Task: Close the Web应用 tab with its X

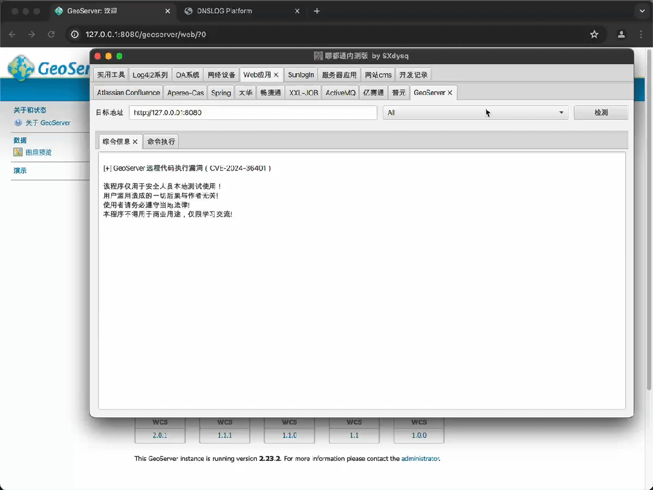Action: 276,75
